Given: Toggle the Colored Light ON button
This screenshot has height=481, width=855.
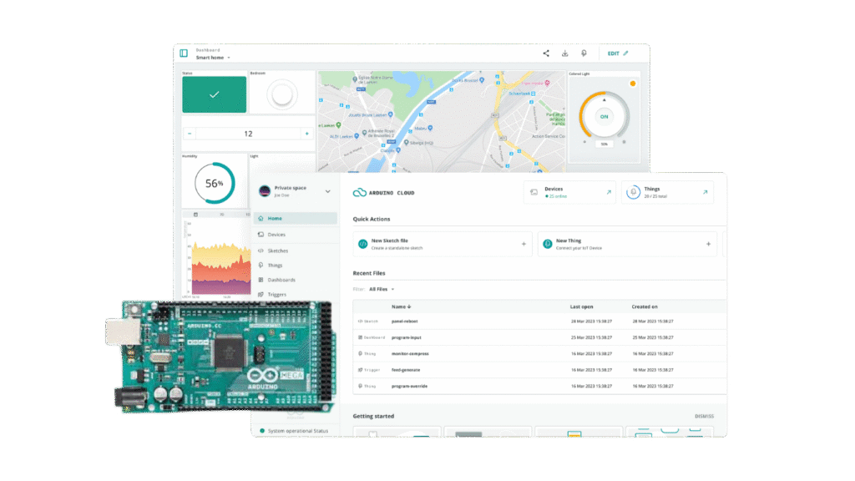Looking at the screenshot, I should pos(605,117).
